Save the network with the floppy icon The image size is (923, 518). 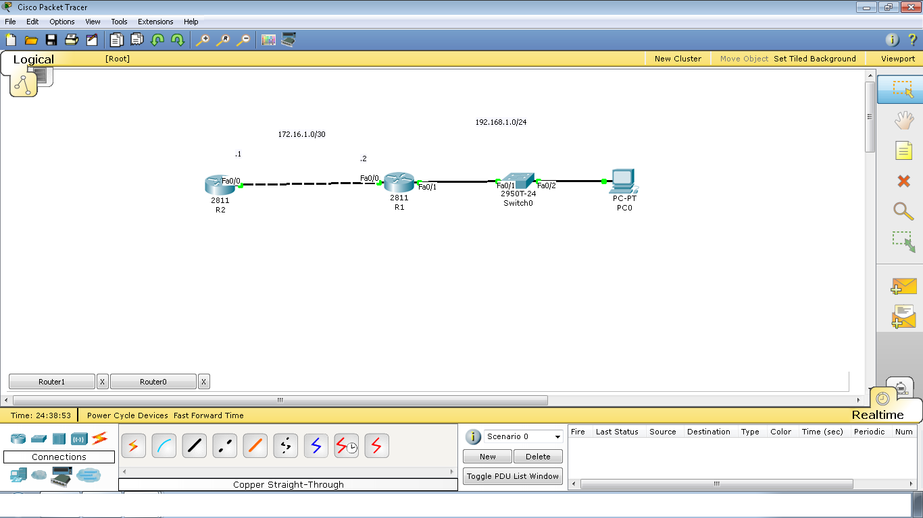click(x=51, y=40)
